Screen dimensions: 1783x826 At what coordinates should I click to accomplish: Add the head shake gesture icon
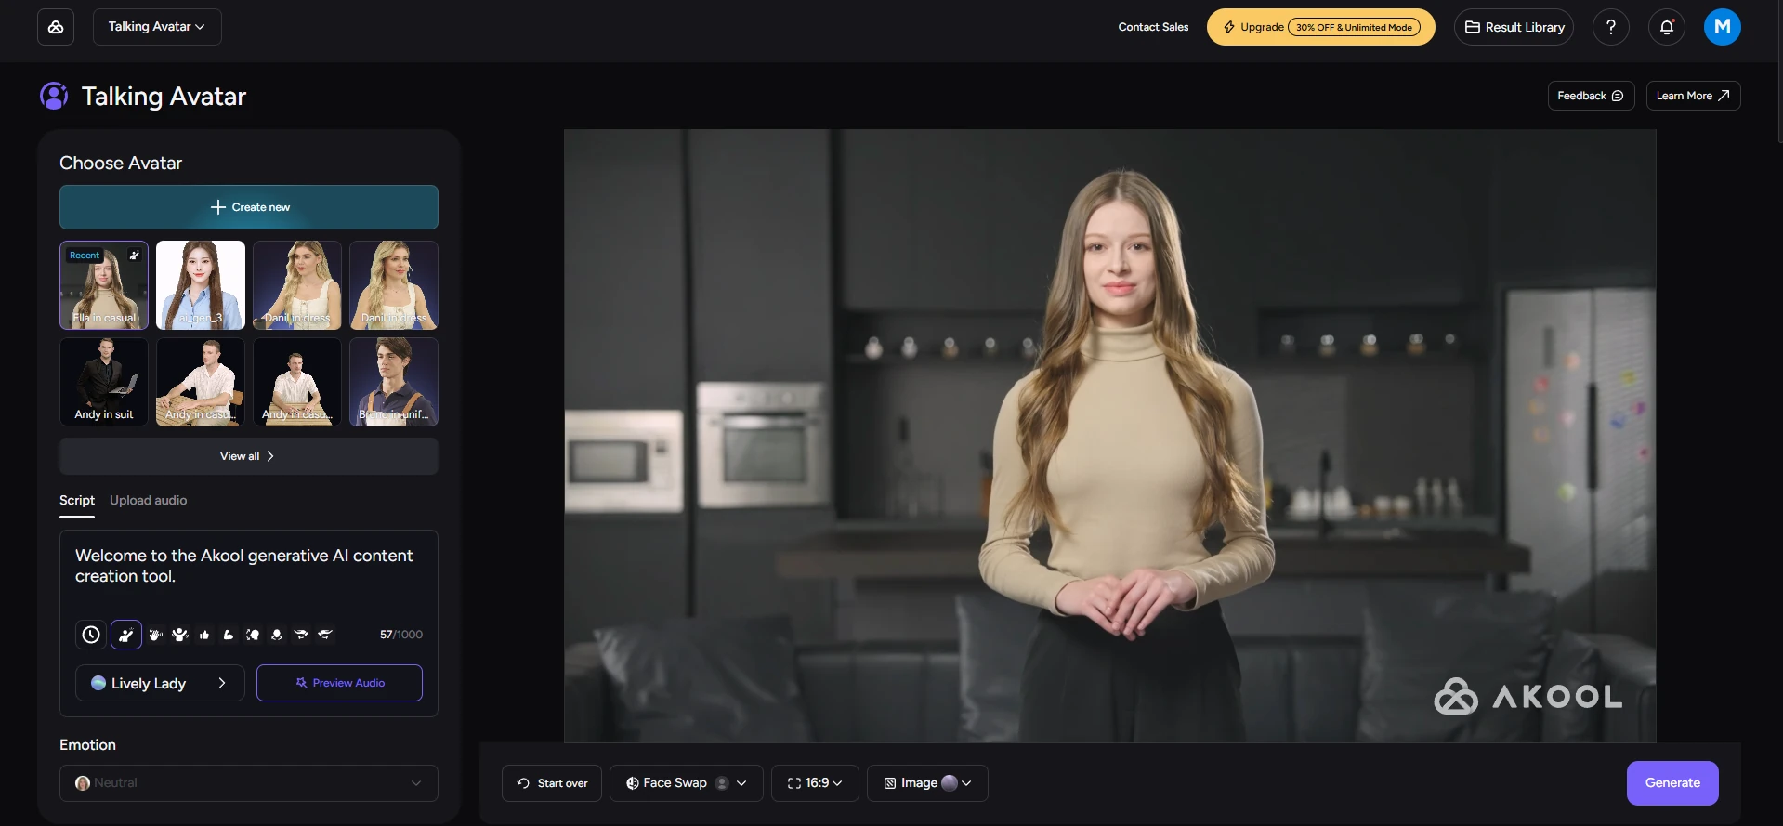253,635
